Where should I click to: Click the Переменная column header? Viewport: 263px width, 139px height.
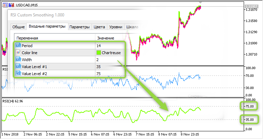click(27, 38)
